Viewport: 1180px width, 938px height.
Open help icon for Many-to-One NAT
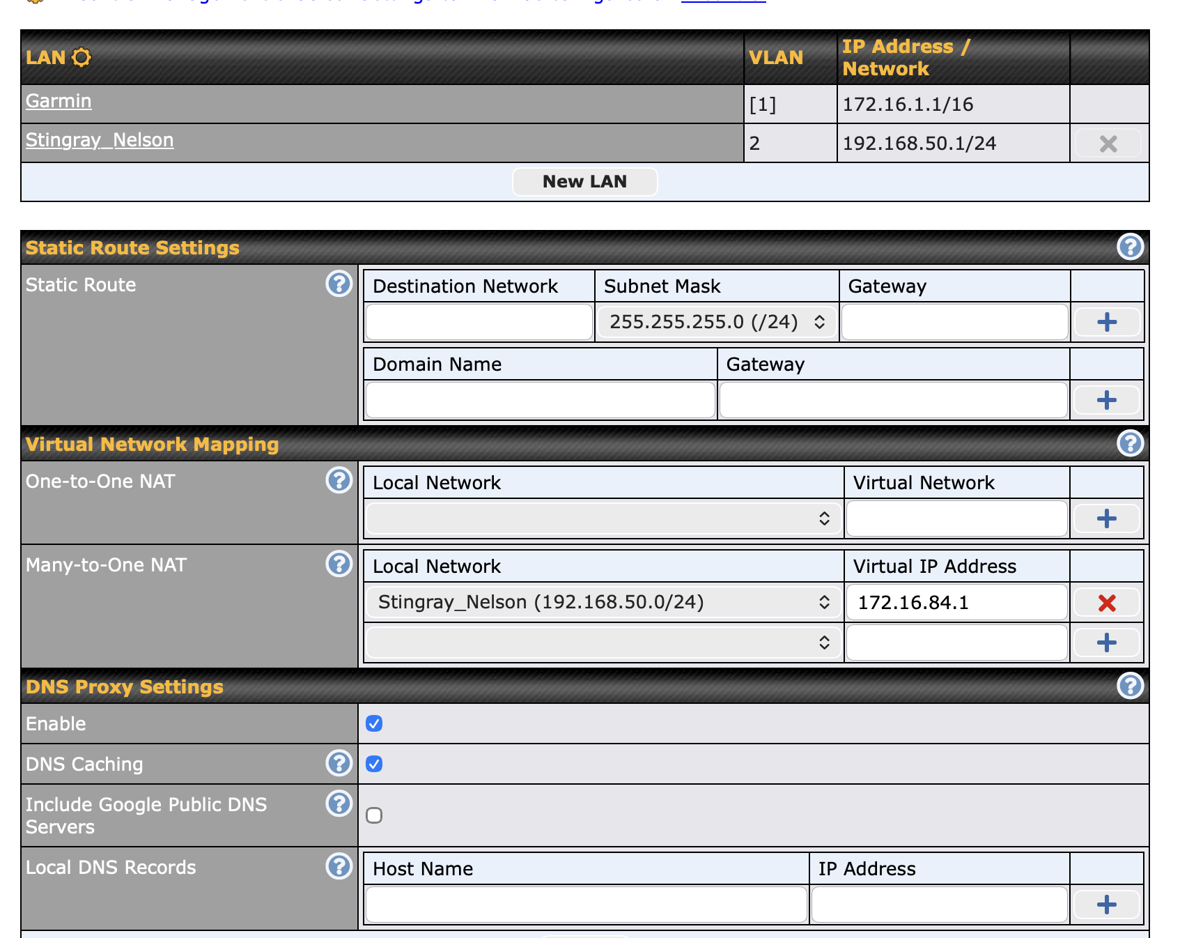(339, 564)
